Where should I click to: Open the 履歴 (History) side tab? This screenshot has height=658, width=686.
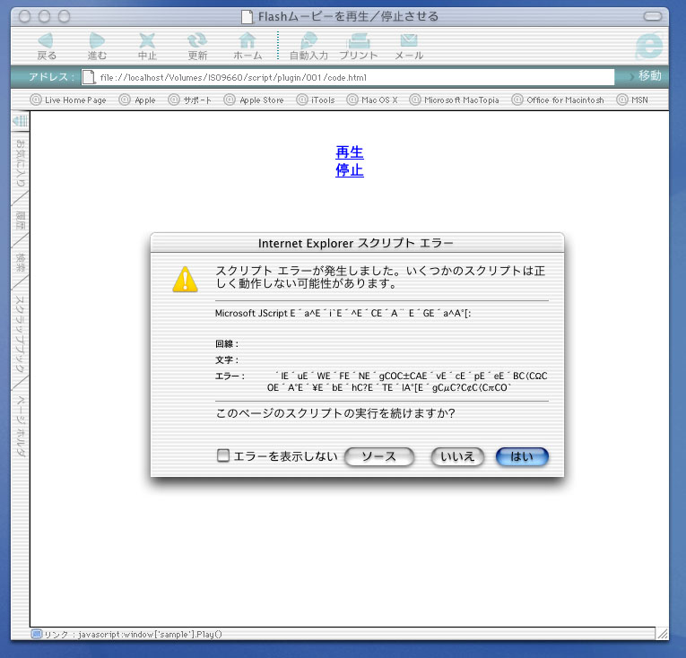pos(20,220)
